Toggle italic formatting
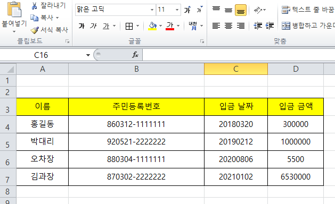This screenshot has width=335, height=204. click(93, 26)
